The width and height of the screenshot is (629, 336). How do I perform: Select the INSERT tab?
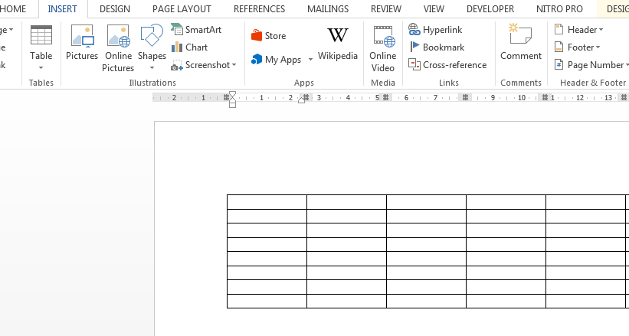click(x=62, y=9)
